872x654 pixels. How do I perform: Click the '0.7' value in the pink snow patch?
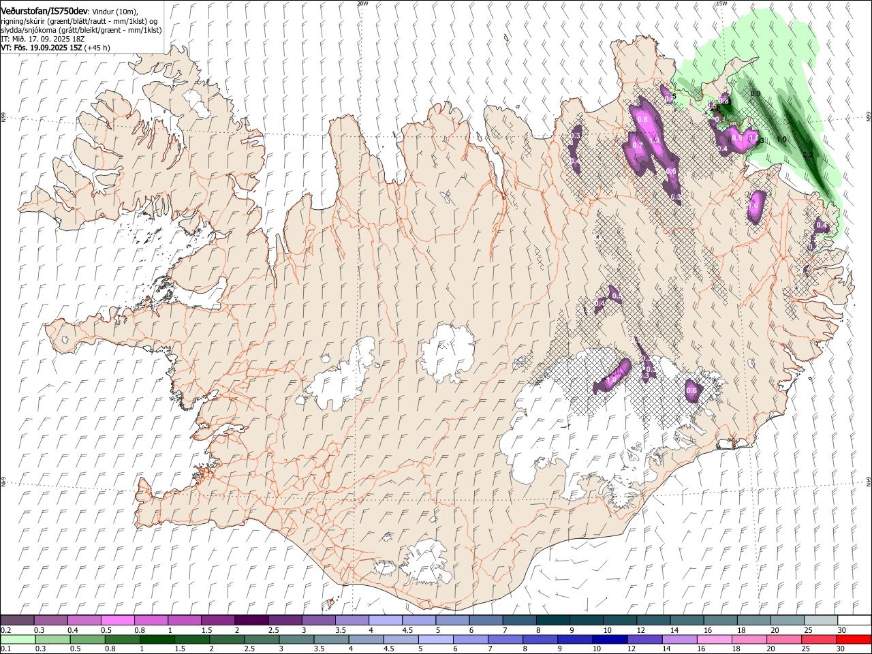pos(638,145)
